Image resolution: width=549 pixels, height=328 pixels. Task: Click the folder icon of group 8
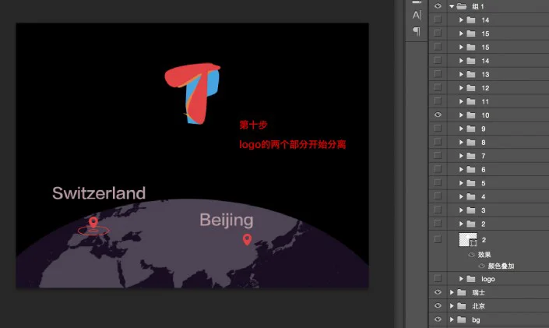pyautogui.click(x=471, y=143)
